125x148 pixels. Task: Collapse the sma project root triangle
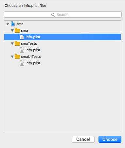pyautogui.click(x=8, y=24)
